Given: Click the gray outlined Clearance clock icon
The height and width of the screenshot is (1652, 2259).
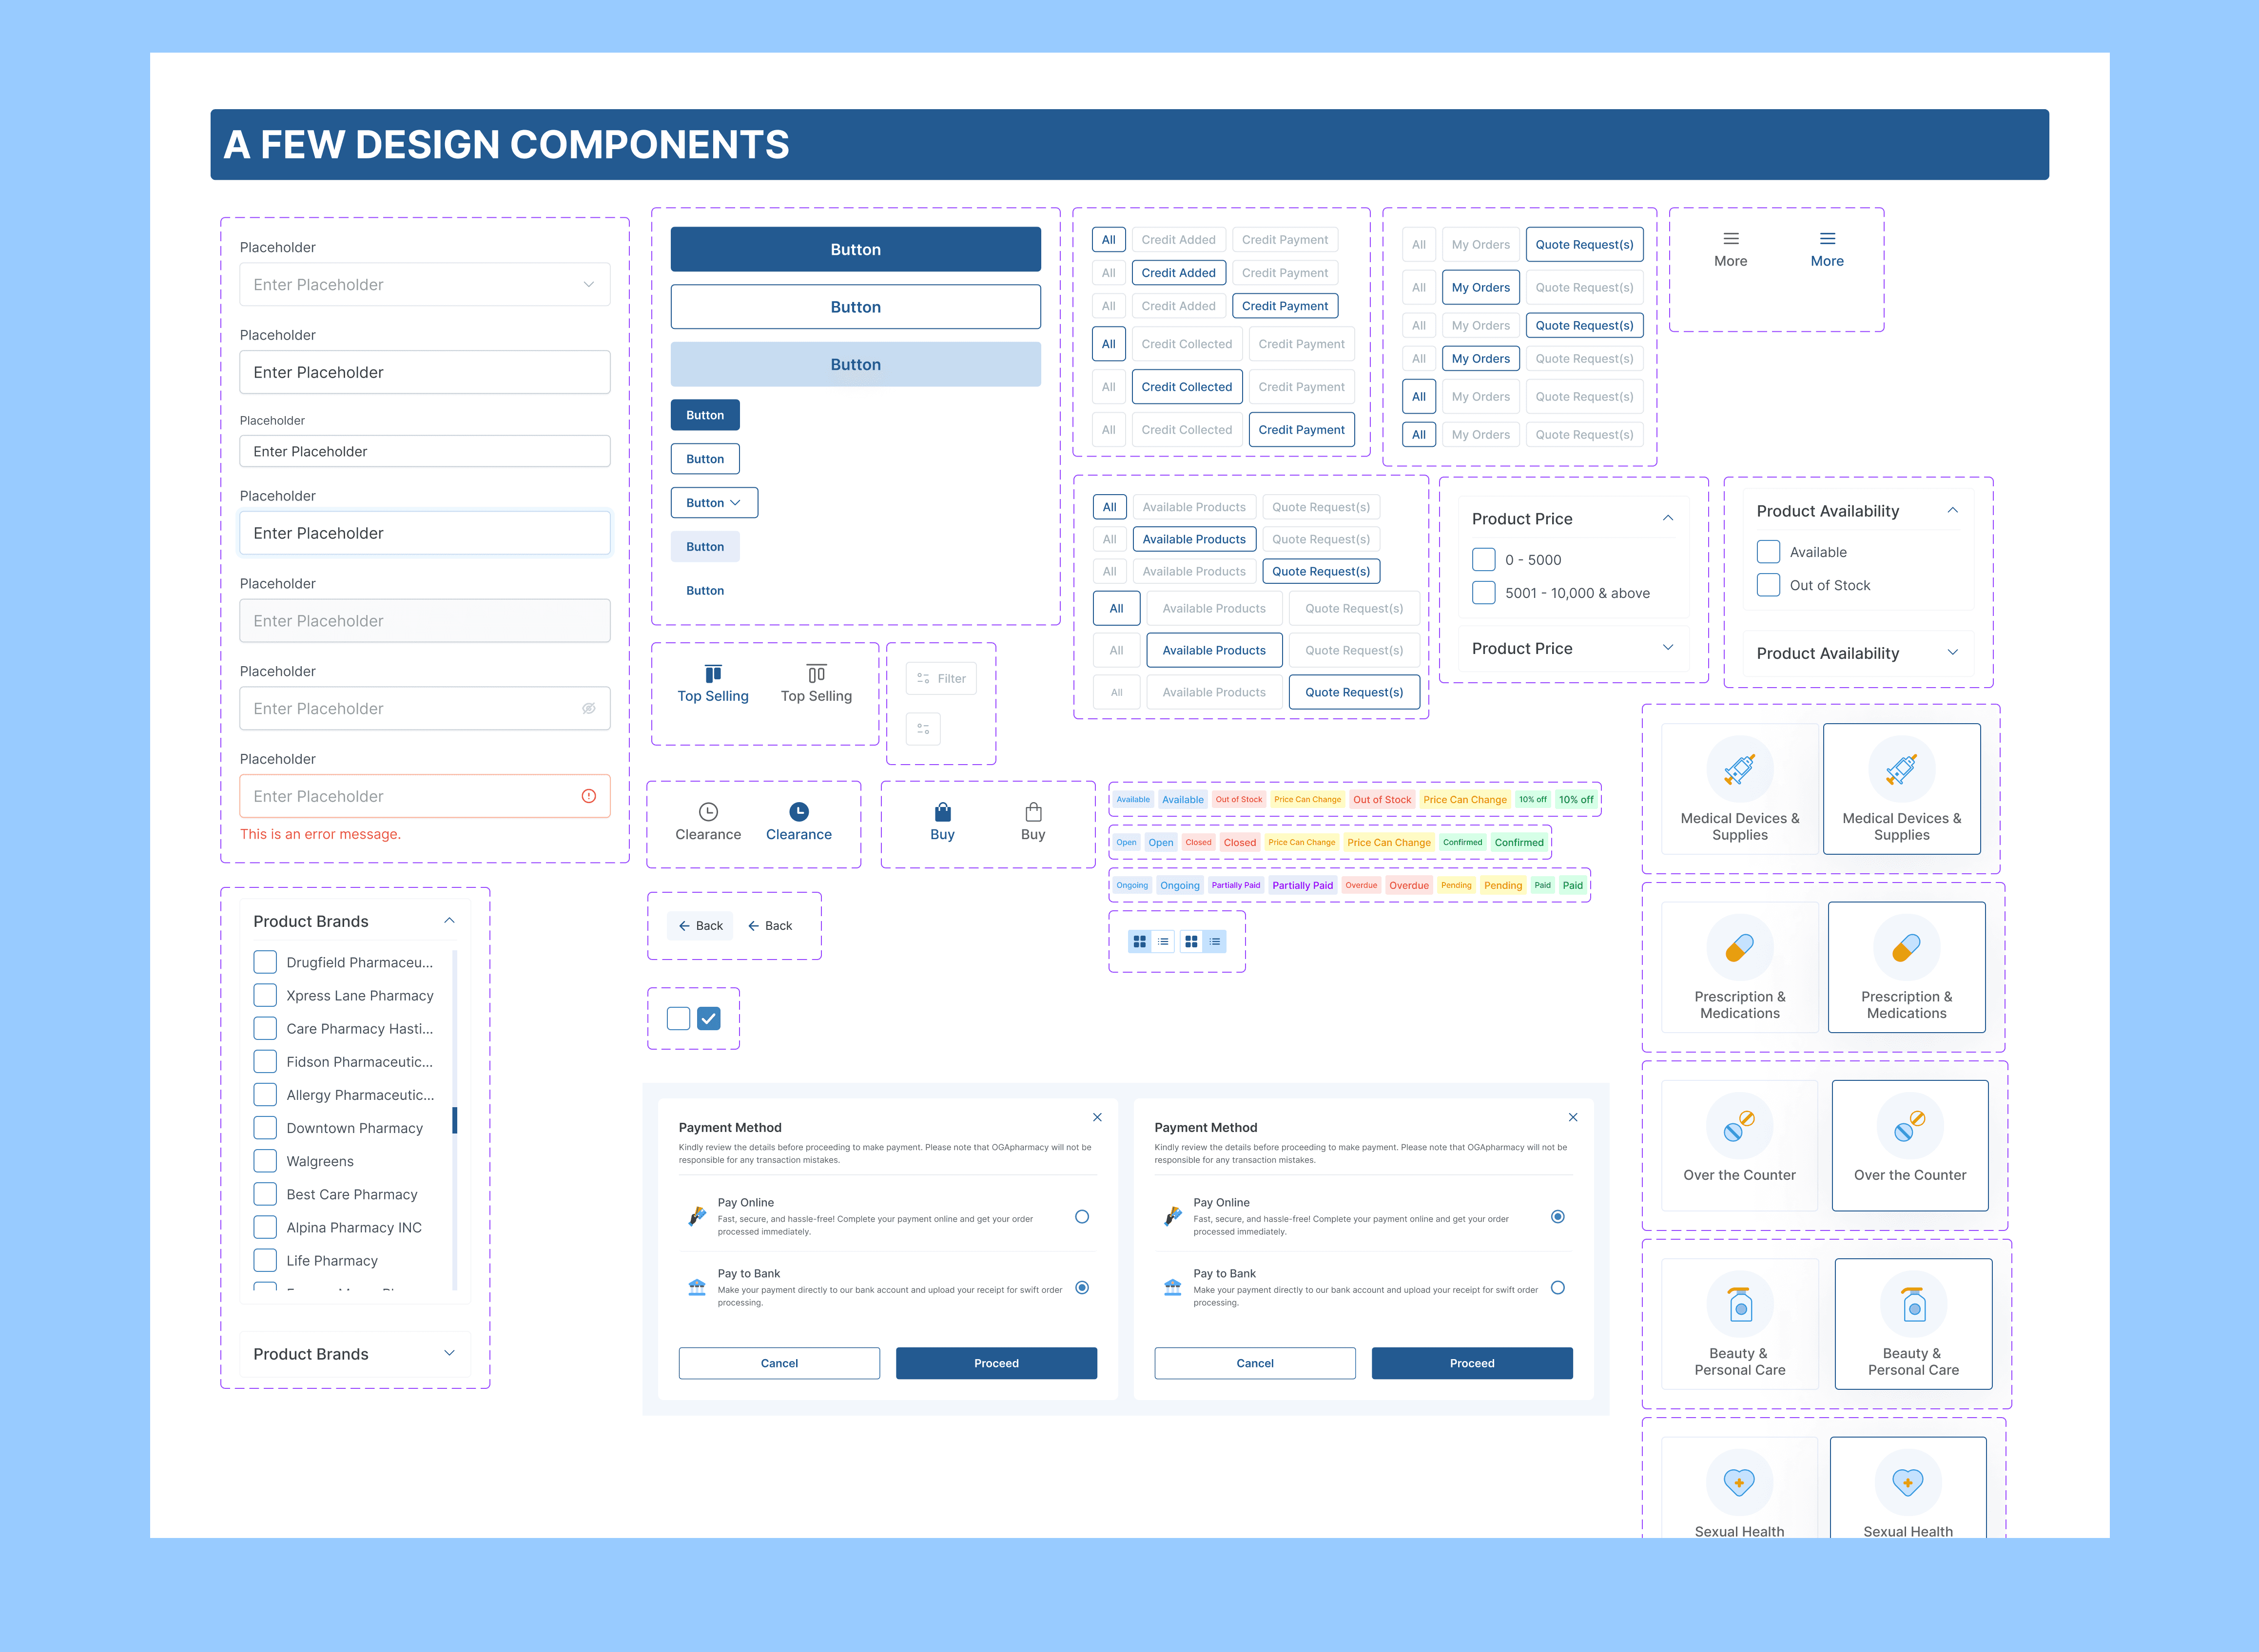Looking at the screenshot, I should point(708,812).
